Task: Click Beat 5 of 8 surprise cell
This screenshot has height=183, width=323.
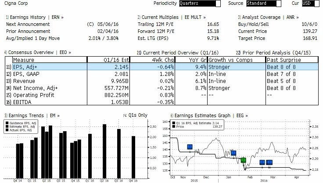Action: point(281,81)
